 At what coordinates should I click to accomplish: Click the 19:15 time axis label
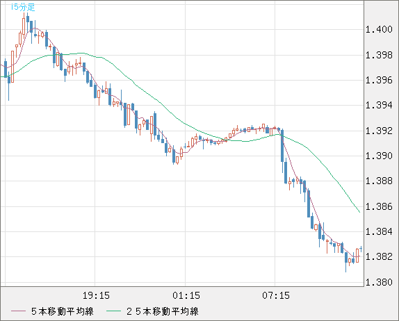click(x=96, y=295)
